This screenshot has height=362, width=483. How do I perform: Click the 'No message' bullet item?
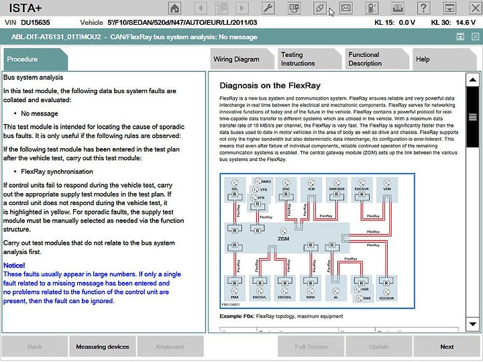tap(40, 113)
